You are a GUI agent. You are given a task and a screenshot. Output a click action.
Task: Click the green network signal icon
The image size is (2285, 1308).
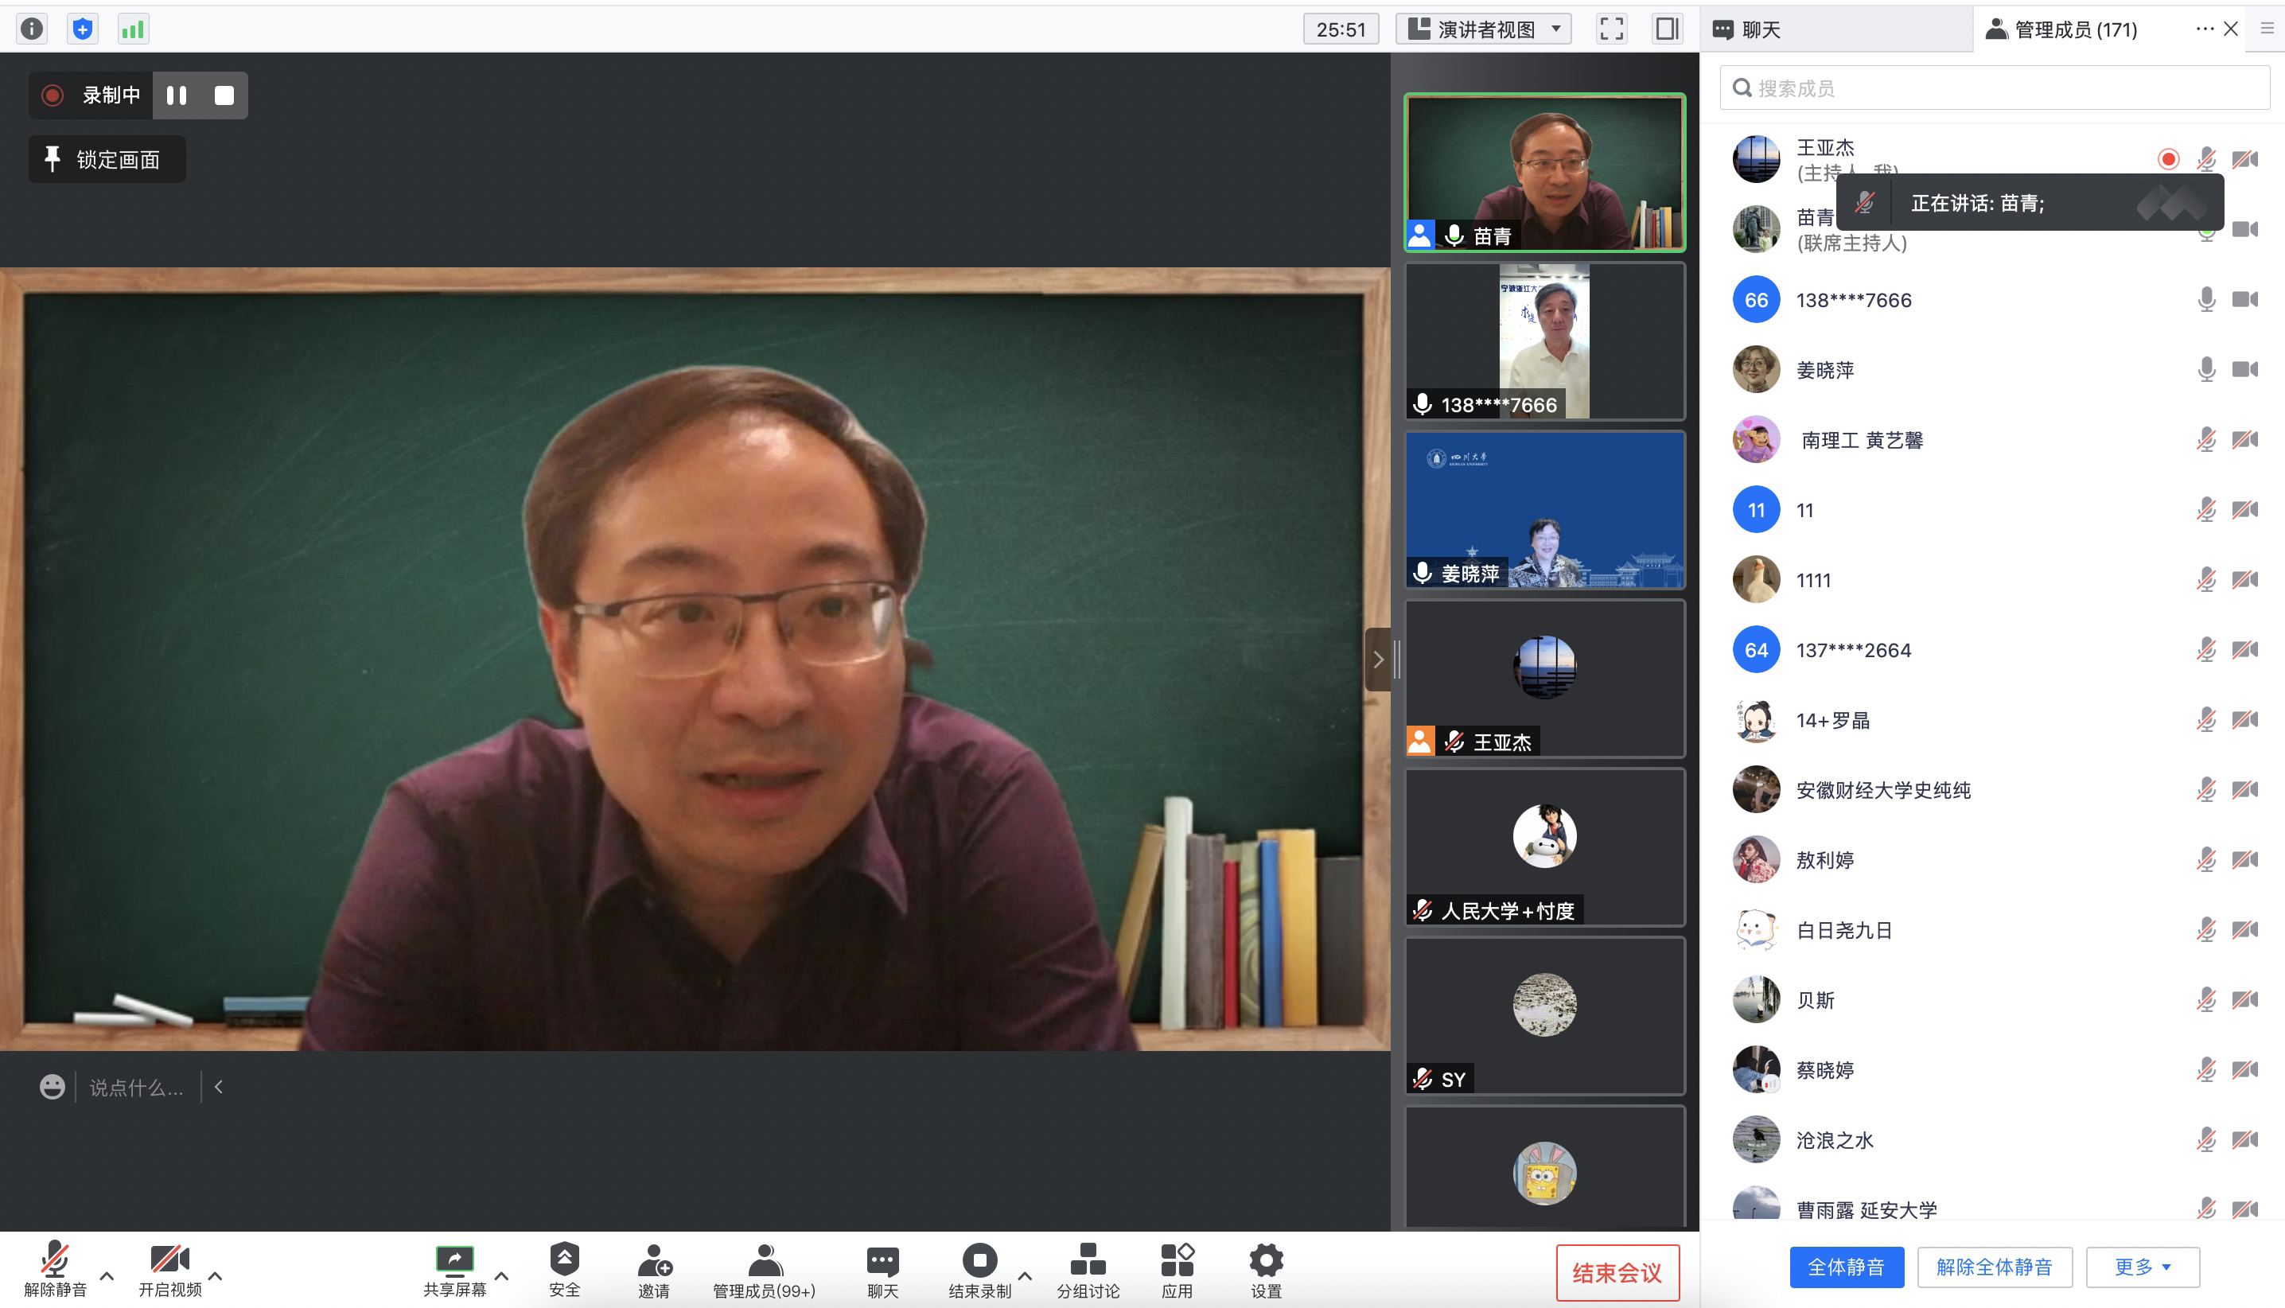(x=133, y=29)
